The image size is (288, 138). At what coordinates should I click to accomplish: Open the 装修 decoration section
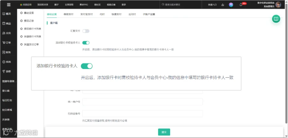7,72
